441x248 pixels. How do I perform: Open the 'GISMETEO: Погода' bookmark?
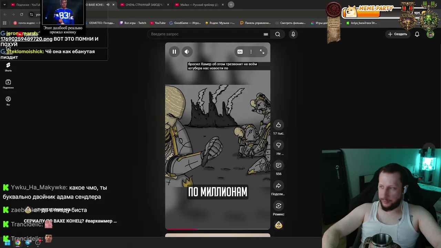pyautogui.click(x=100, y=23)
